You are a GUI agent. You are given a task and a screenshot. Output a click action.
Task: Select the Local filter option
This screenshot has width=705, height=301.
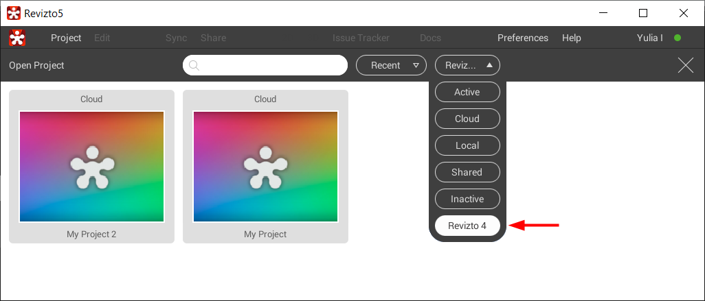point(467,145)
